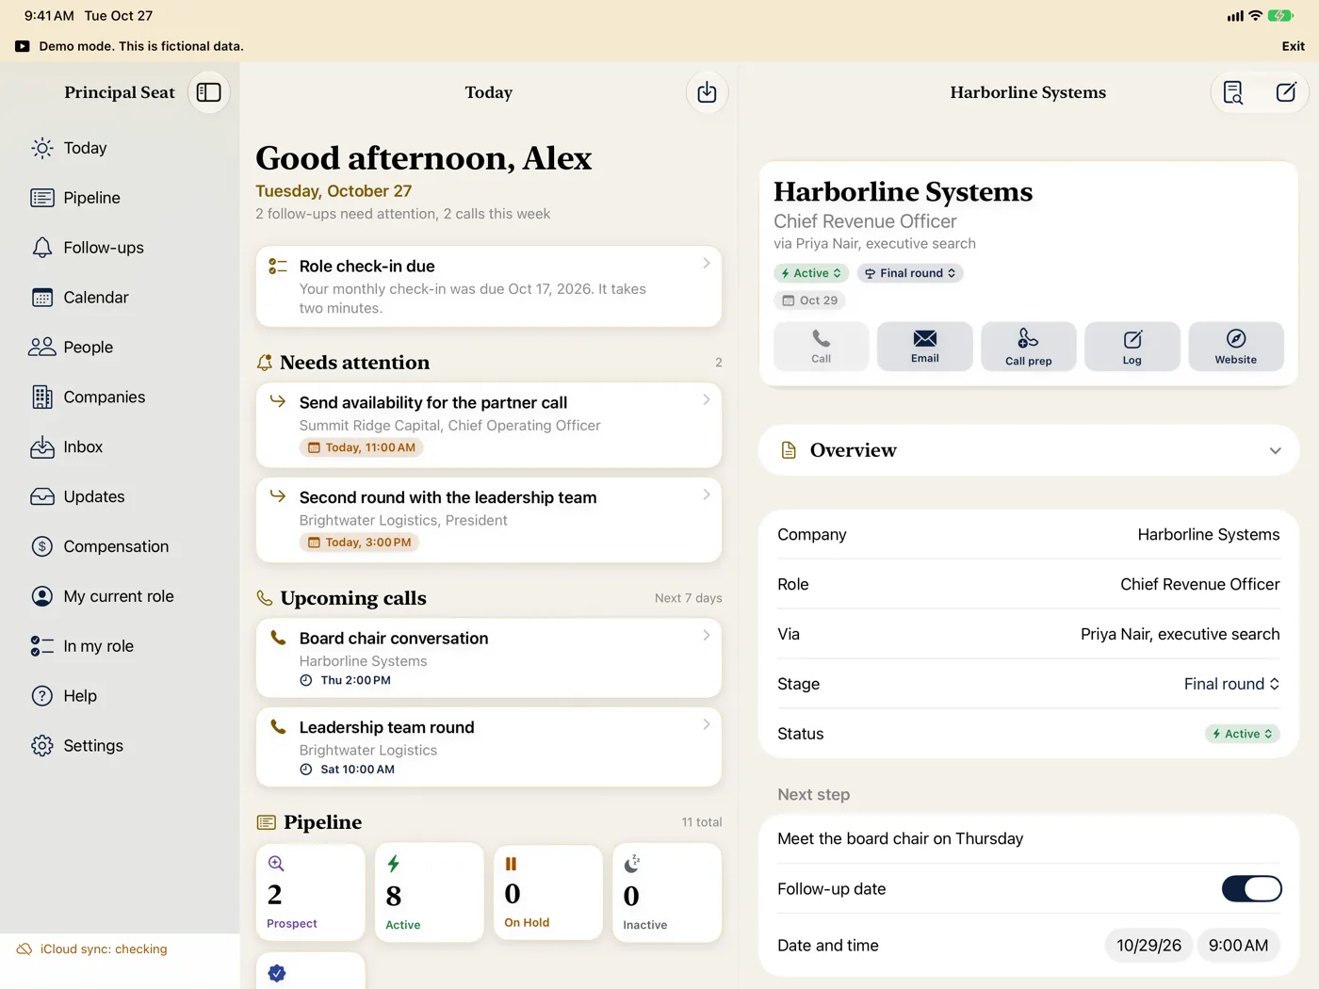Open the document search icon in Harborline header
This screenshot has height=989, width=1319.
(1232, 92)
